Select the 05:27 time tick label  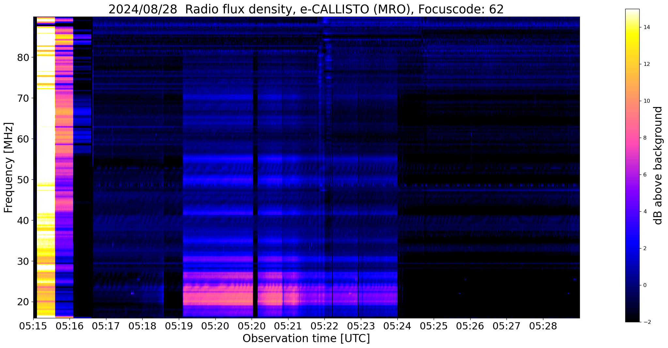(x=506, y=326)
